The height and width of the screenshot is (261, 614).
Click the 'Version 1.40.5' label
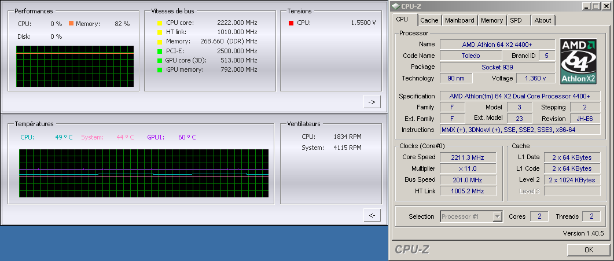(583, 233)
